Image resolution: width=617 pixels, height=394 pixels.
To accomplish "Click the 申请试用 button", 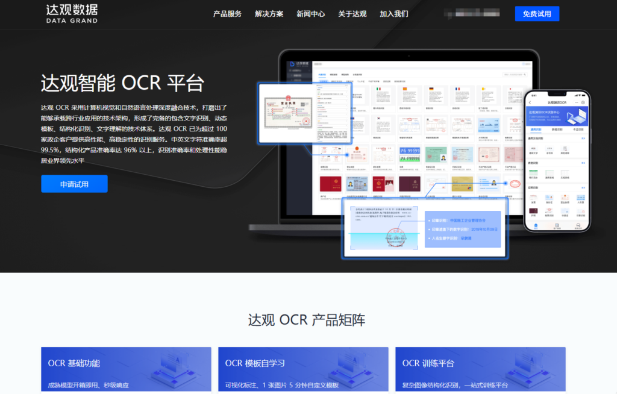I will tap(74, 184).
